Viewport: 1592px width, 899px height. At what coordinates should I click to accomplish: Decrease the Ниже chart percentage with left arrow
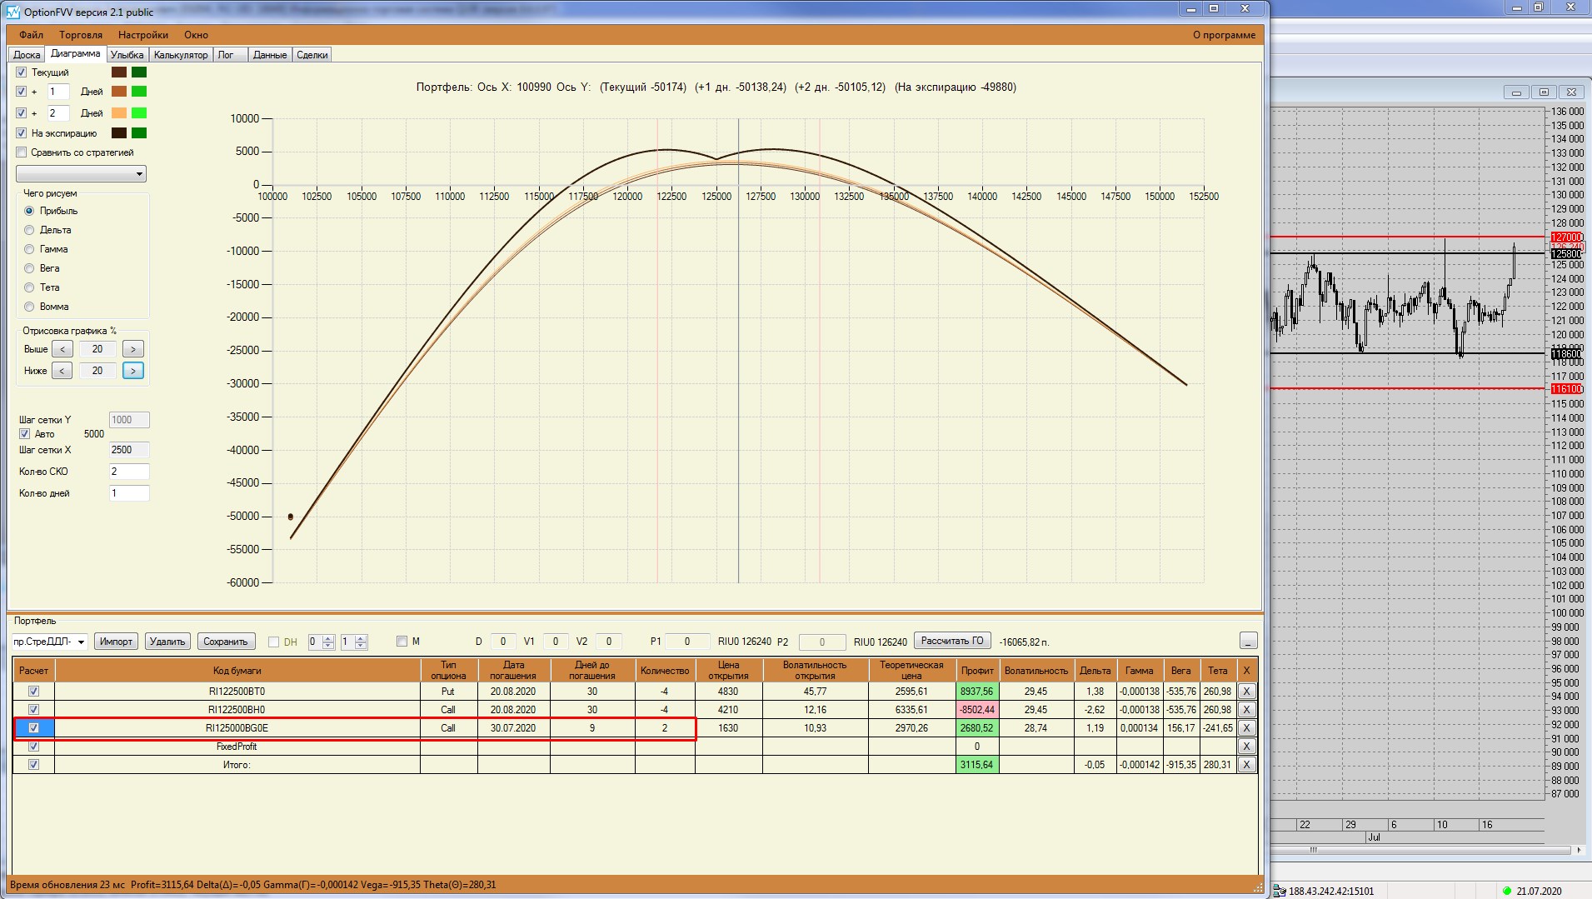pos(62,371)
